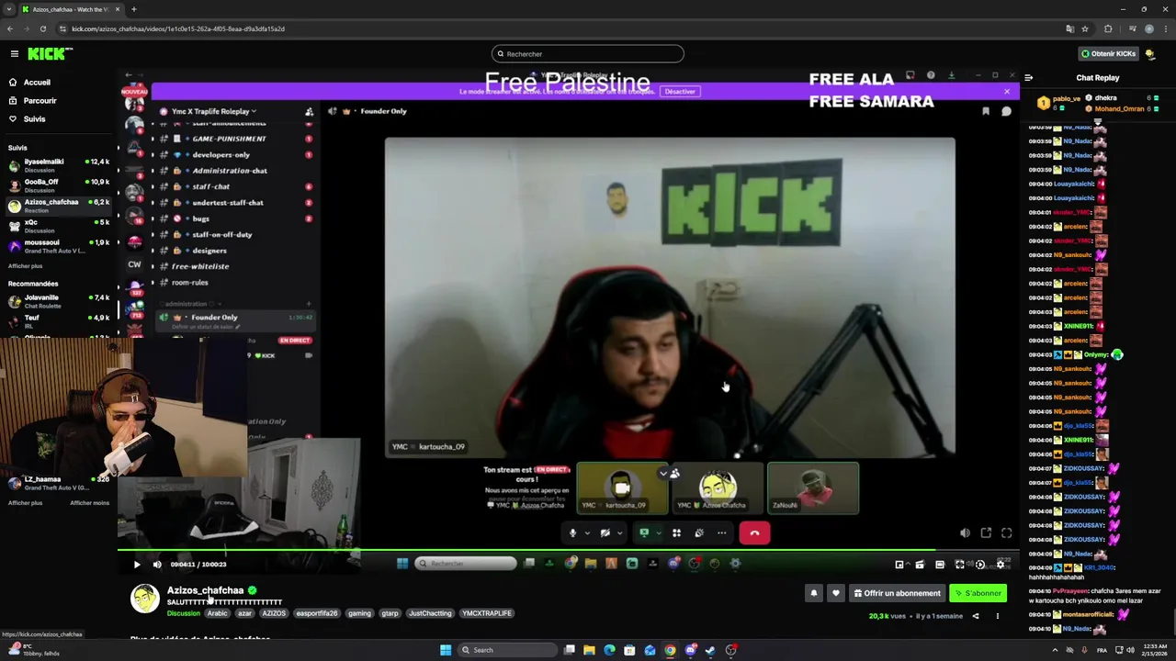Viewport: 1176px width, 661px height.
Task: Click the Azizos_chafchaa channel name link
Action: [x=205, y=590]
